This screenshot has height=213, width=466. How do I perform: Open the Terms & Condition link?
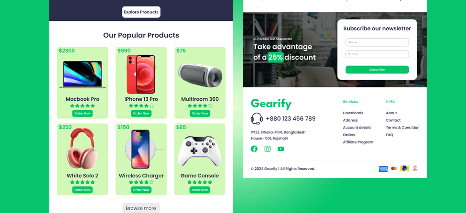(403, 128)
